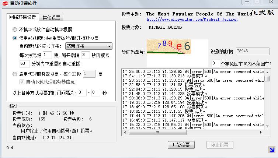Open the 网络环境设置 tab
The image size is (278, 158).
coord(22,17)
